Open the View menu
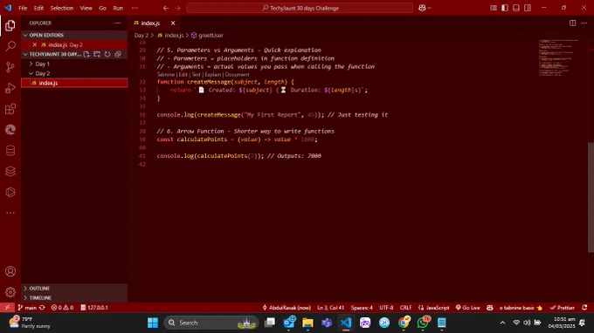 [x=86, y=8]
